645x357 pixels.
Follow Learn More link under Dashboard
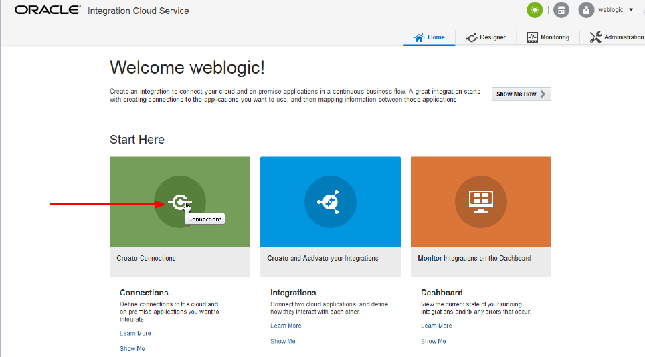point(436,326)
